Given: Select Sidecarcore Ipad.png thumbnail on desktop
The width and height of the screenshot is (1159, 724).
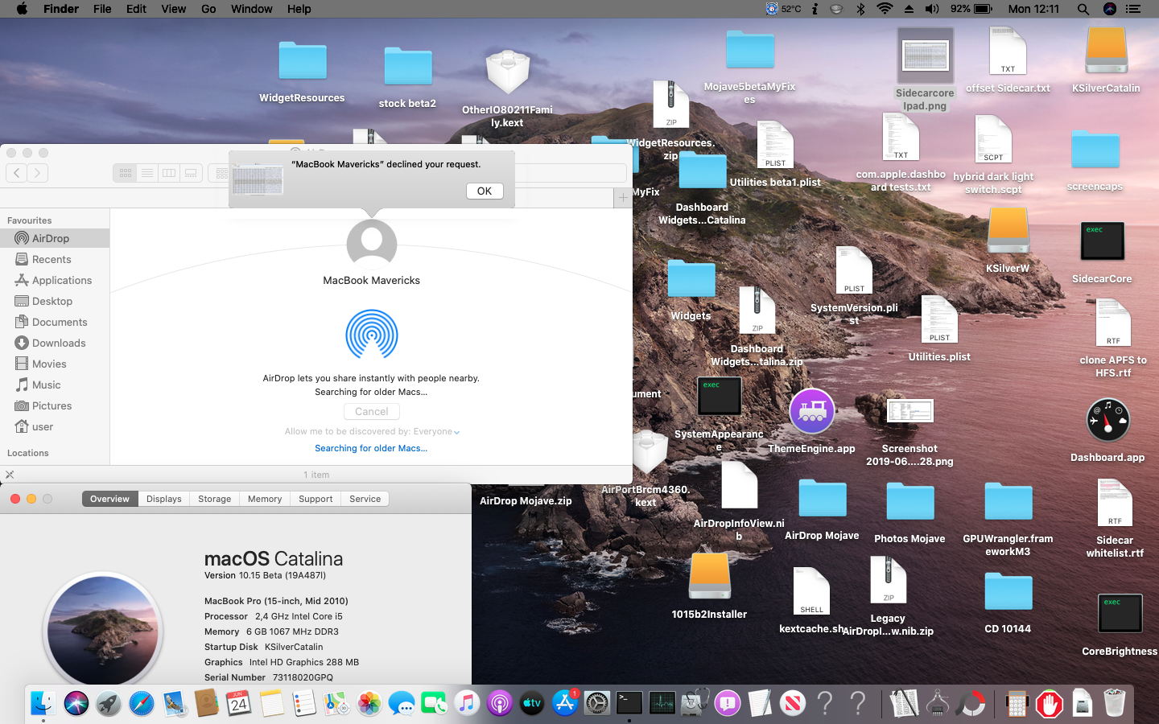Looking at the screenshot, I should (x=926, y=56).
